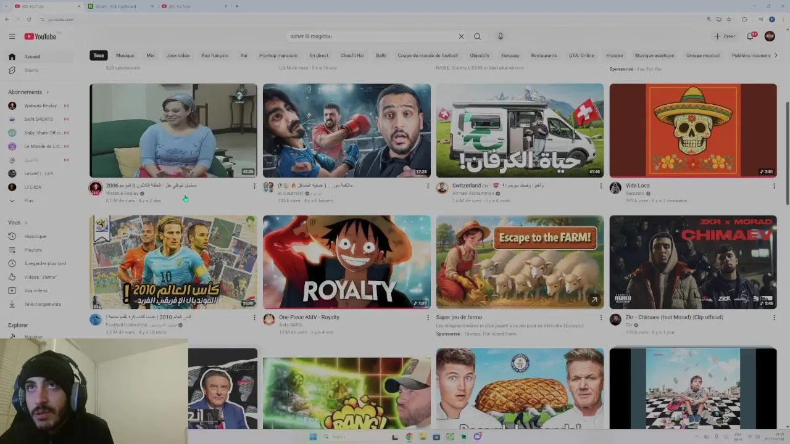The image size is (790, 444).
Task: Open a new browser tab
Action: click(237, 6)
